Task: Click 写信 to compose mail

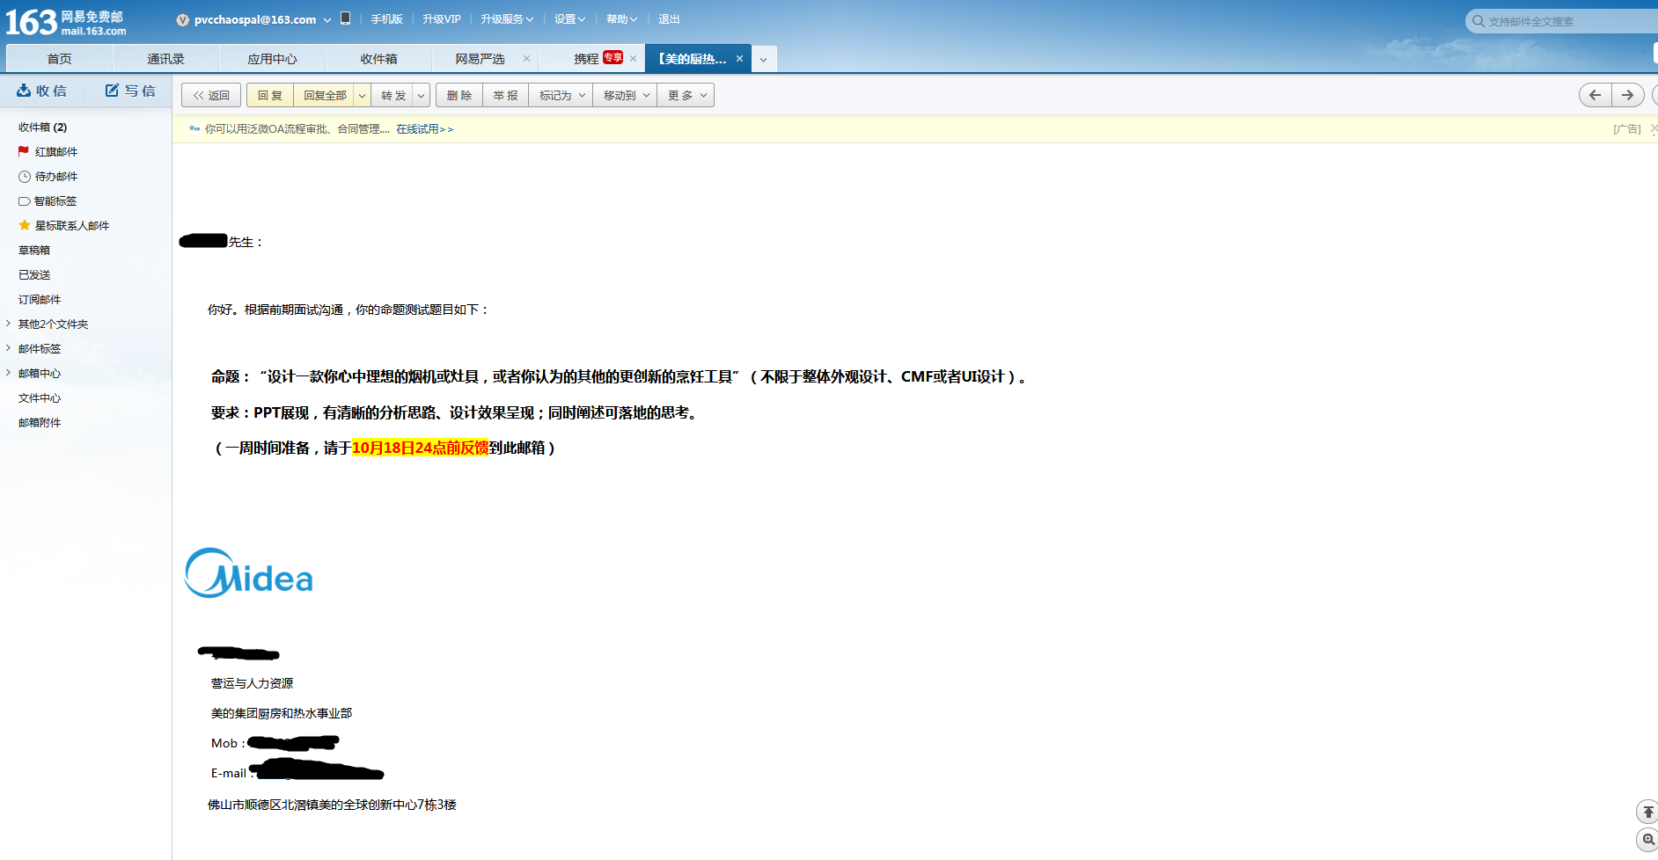Action: tap(130, 91)
